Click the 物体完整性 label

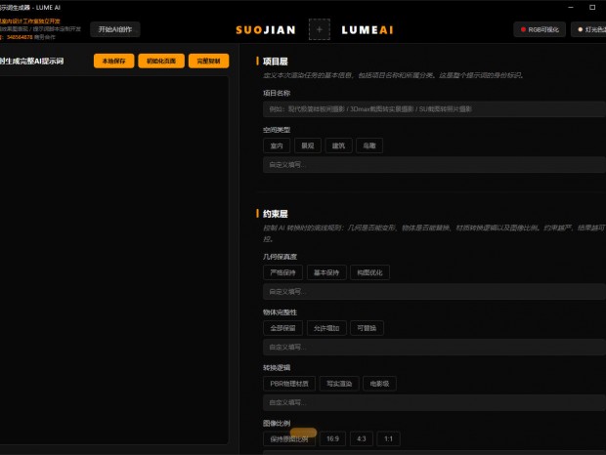280,312
